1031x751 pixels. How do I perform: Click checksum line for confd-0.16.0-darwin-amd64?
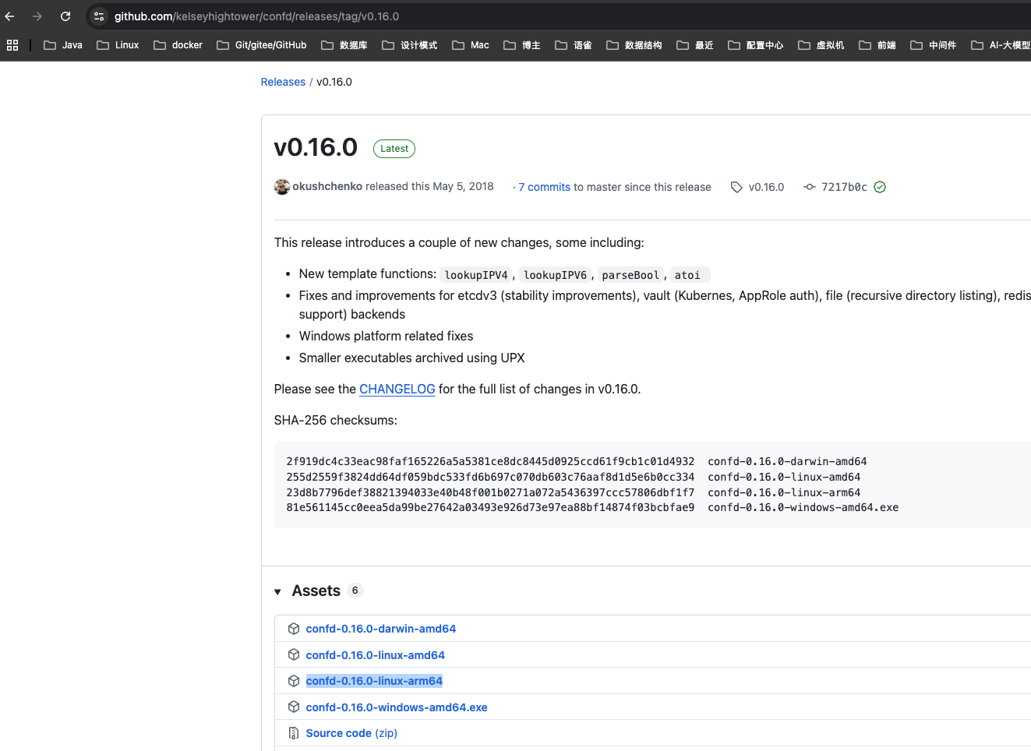[x=577, y=461]
